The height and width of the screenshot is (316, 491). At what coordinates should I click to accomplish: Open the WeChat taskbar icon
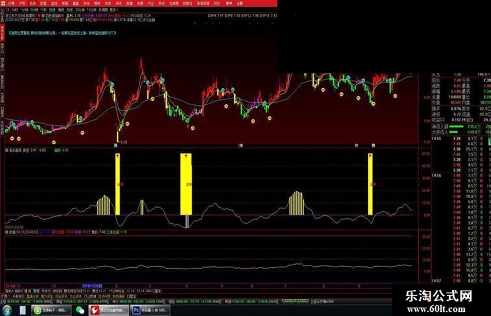(80, 310)
